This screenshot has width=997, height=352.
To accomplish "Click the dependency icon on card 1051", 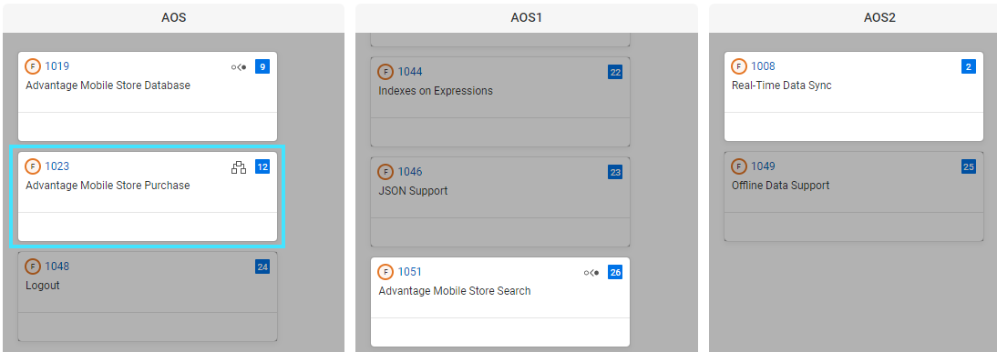I will point(591,273).
